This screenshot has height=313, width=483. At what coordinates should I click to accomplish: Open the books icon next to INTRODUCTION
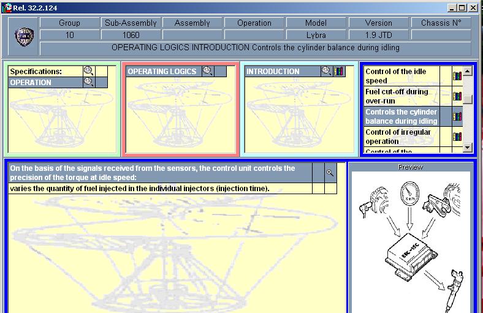click(x=339, y=71)
